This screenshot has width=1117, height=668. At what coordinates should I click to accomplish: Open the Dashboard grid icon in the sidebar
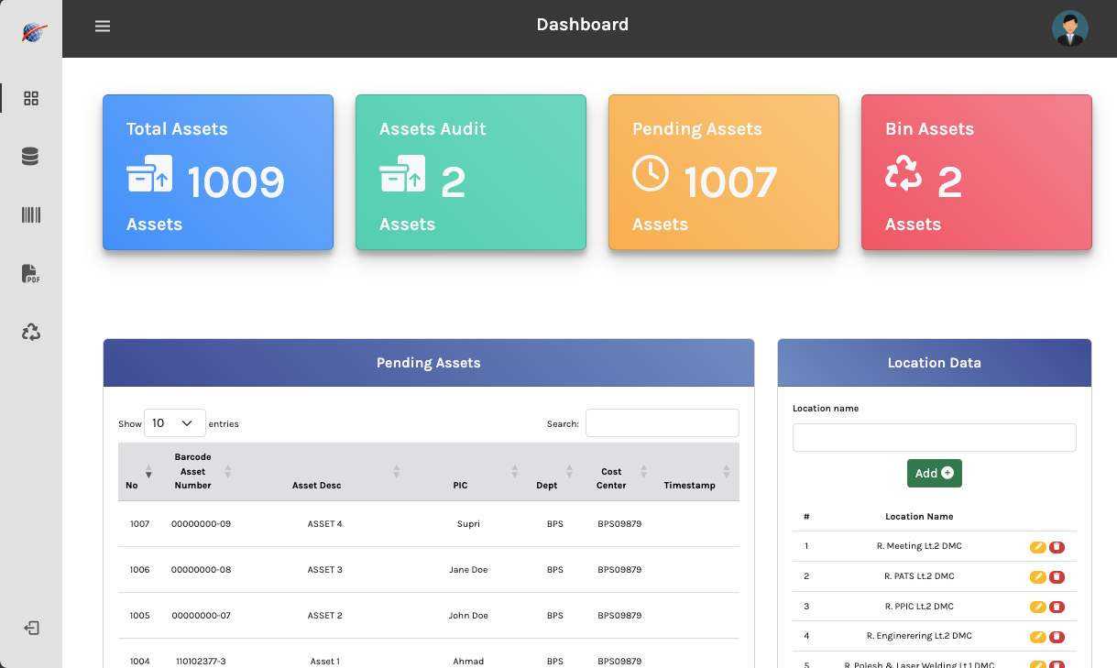[x=30, y=97]
